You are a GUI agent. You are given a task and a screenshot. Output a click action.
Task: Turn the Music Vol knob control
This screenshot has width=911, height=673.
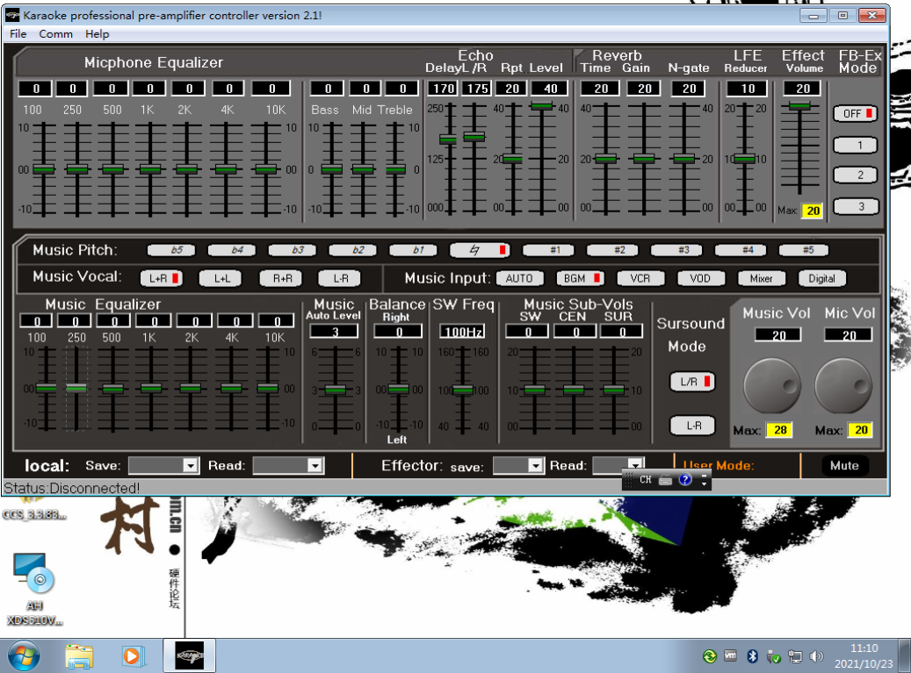click(770, 386)
